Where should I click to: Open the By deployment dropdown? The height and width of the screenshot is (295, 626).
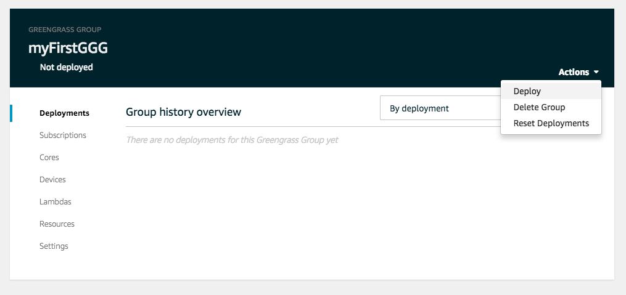[440, 108]
